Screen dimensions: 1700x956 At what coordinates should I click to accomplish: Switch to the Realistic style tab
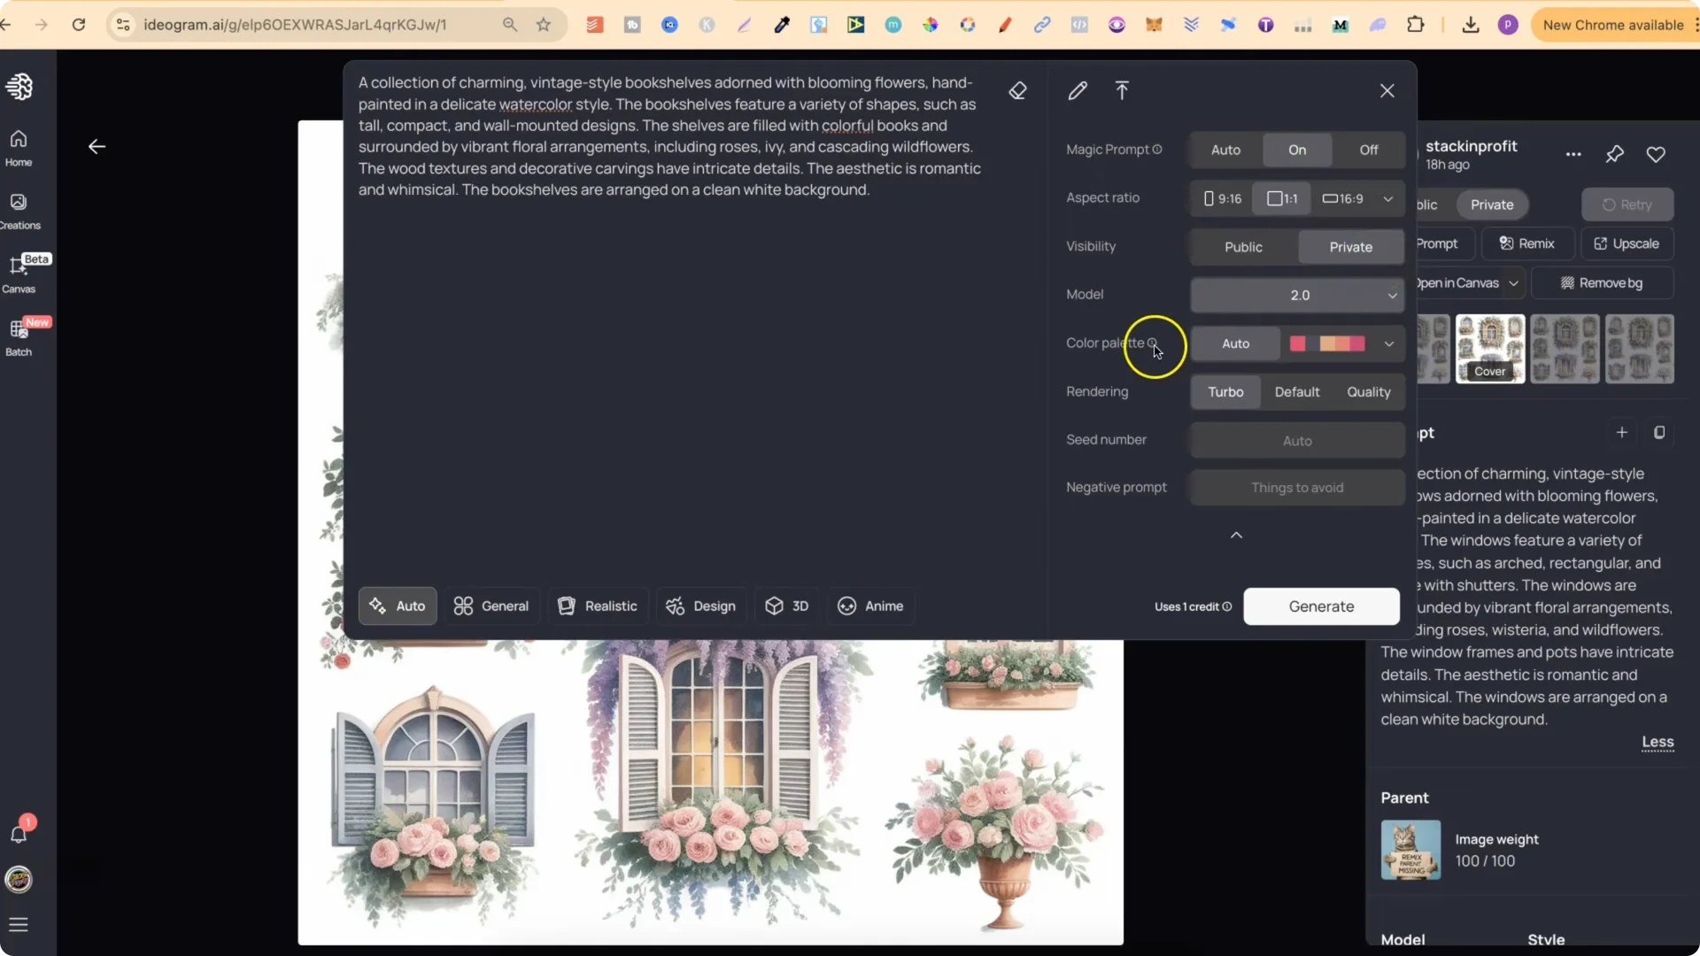[598, 606]
